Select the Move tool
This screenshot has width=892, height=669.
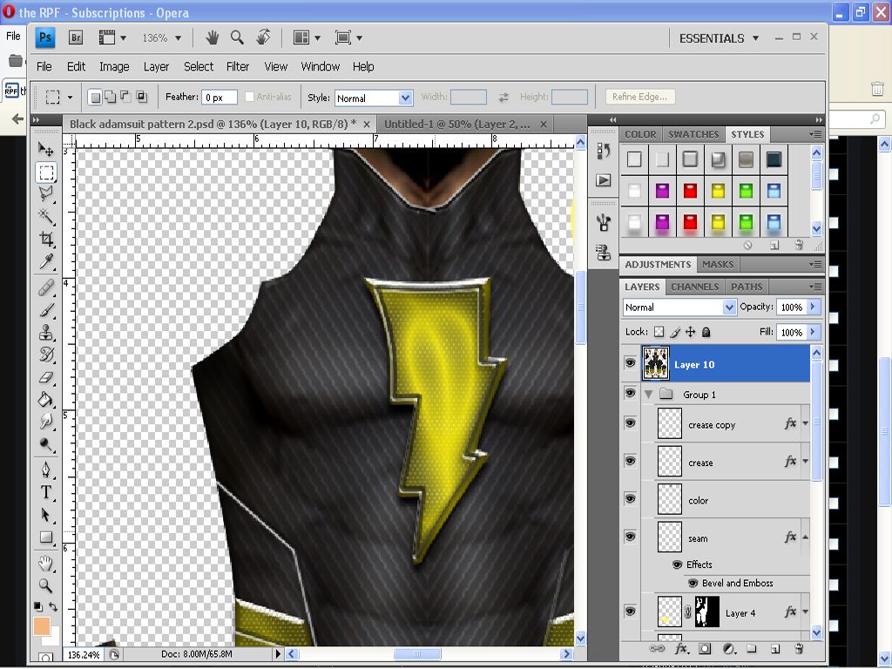click(x=45, y=149)
